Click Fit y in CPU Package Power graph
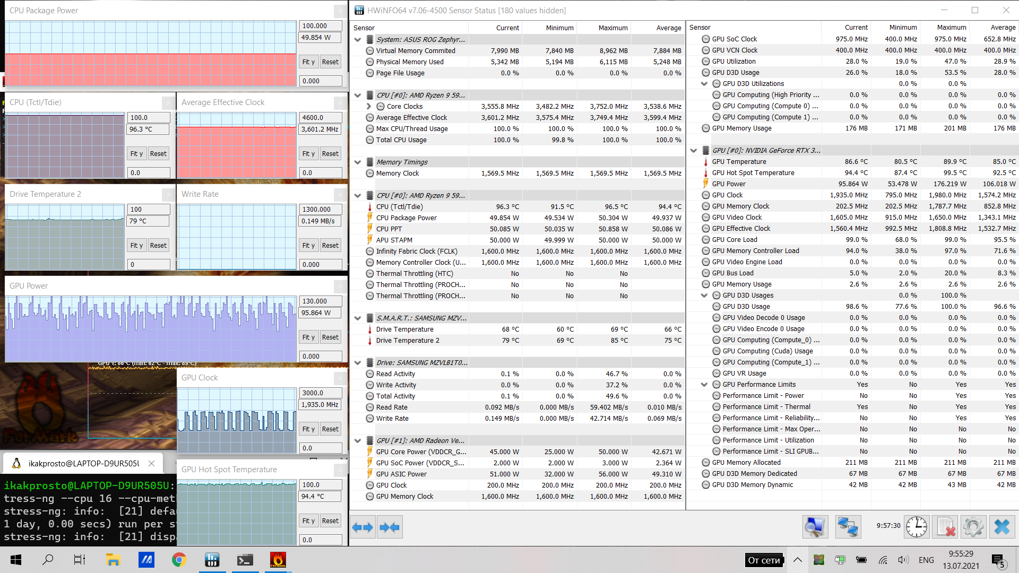The height and width of the screenshot is (573, 1019). point(308,62)
